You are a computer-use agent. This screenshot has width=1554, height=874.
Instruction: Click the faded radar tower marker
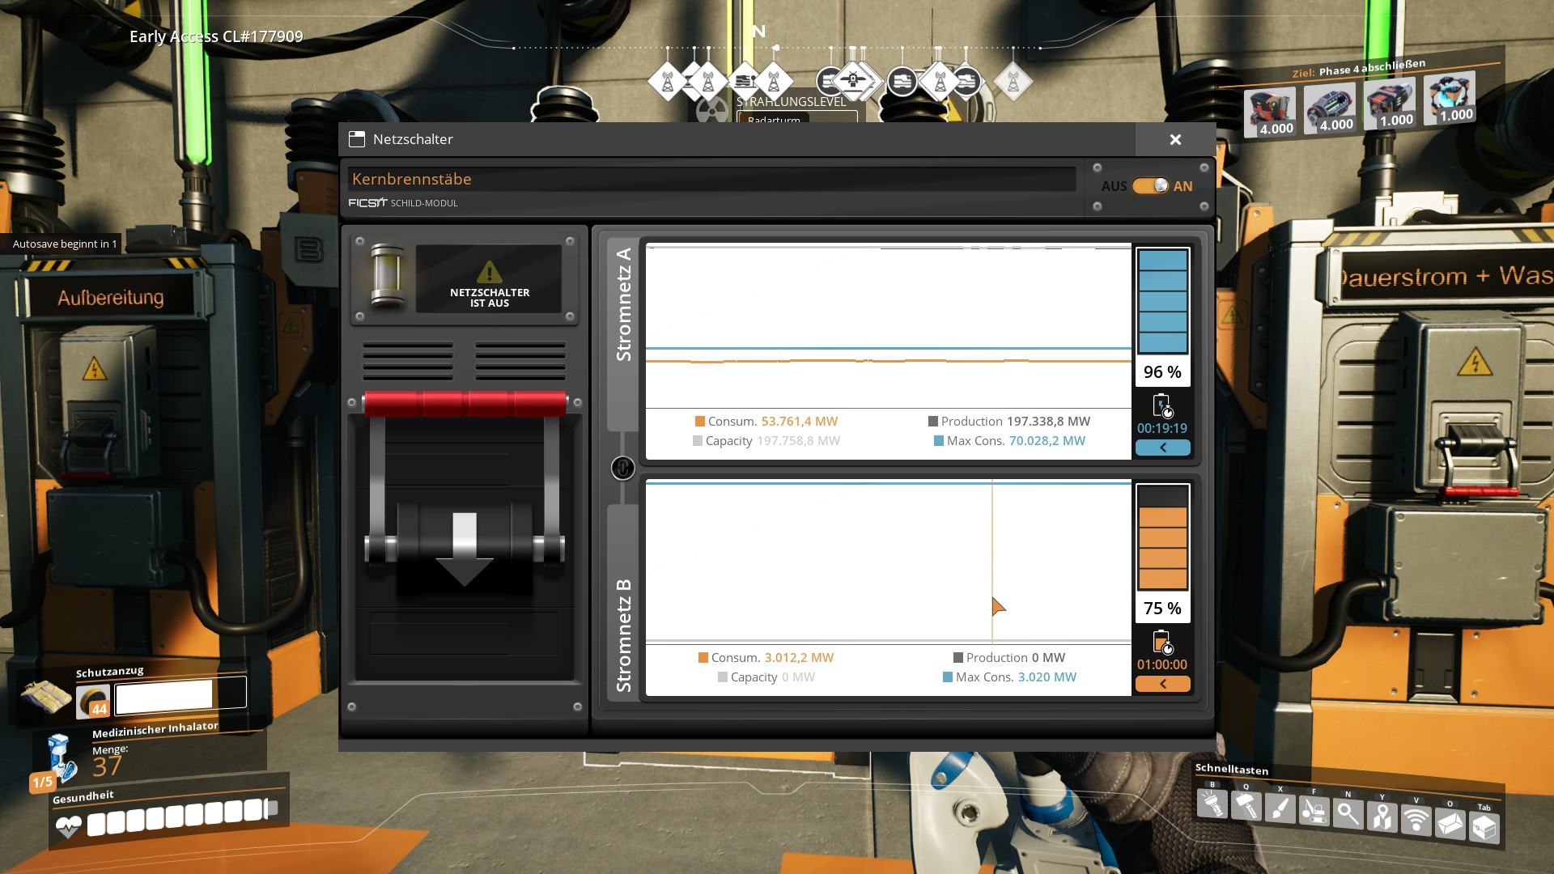(x=1013, y=81)
